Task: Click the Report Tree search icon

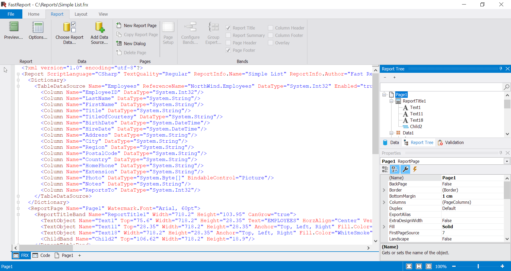Action: (506, 87)
